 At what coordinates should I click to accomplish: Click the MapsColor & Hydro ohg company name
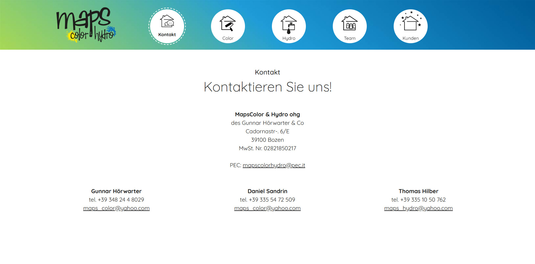tap(267, 114)
